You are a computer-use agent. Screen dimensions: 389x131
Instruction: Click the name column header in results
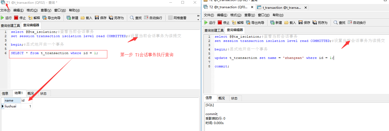pyautogui.click(x=12, y=101)
